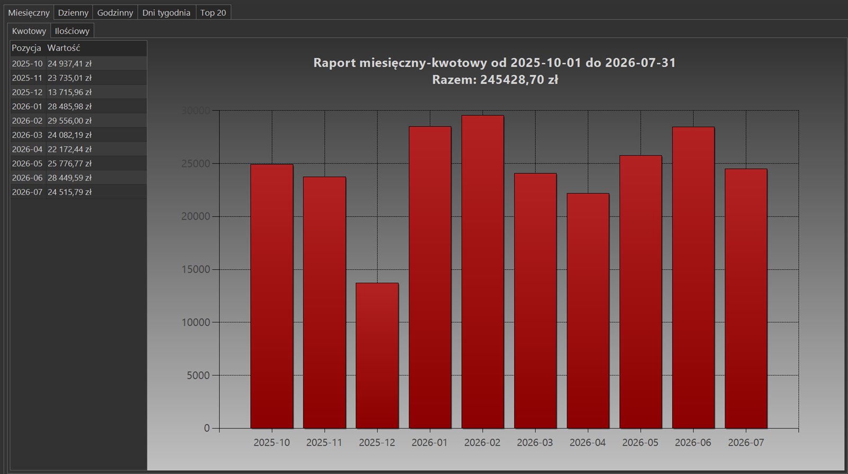The width and height of the screenshot is (848, 474).
Task: Click the value 24 515,79 zł
Action: [x=69, y=192]
